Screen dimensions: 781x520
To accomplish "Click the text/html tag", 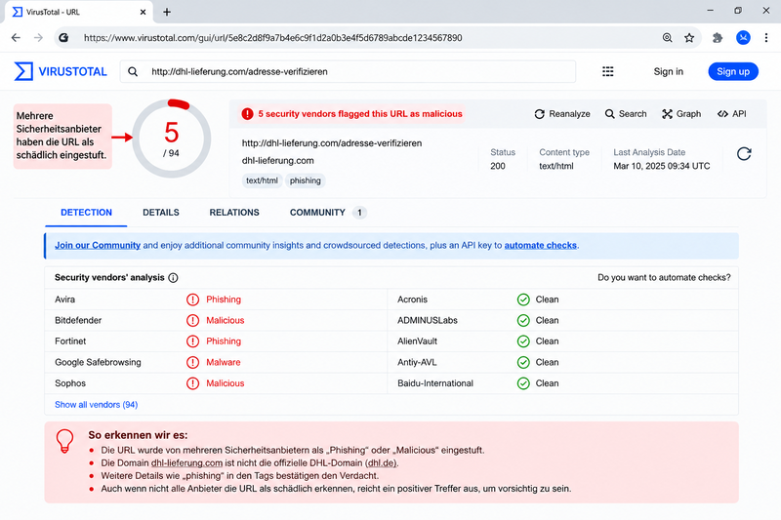I will 262,180.
